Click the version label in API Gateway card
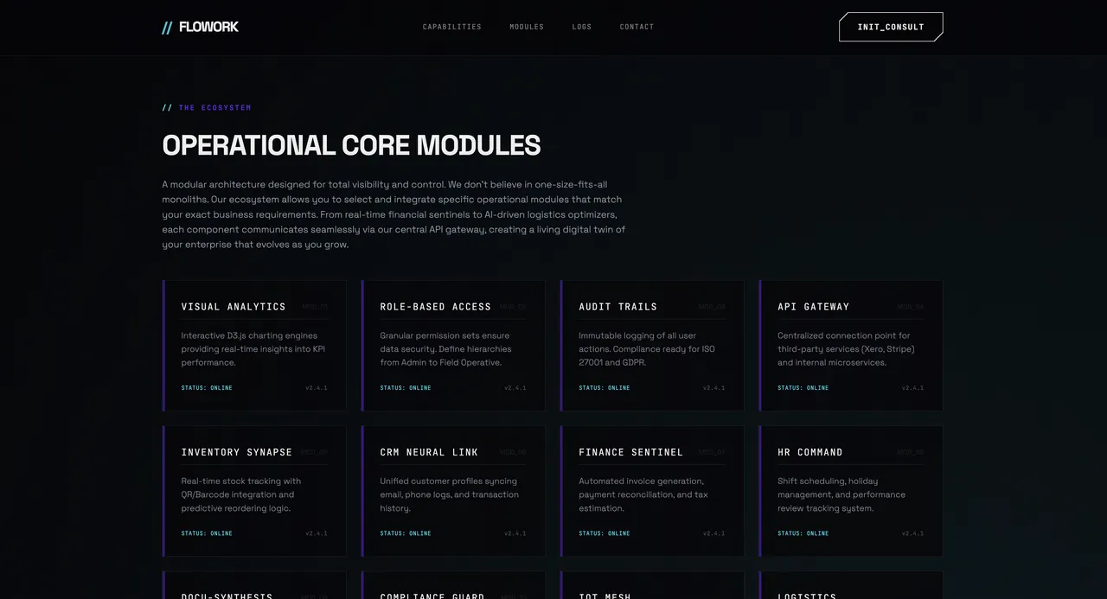The height and width of the screenshot is (599, 1107). (912, 388)
